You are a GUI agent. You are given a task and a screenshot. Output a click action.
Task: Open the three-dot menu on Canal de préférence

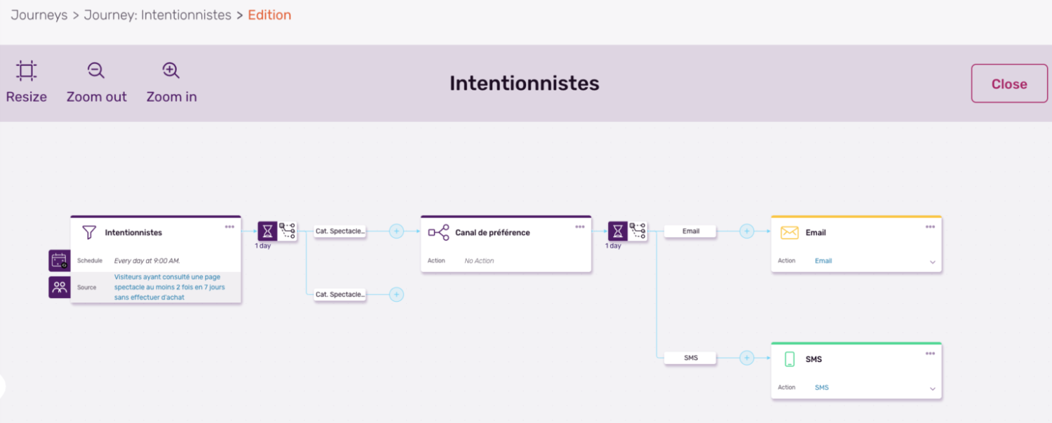580,226
